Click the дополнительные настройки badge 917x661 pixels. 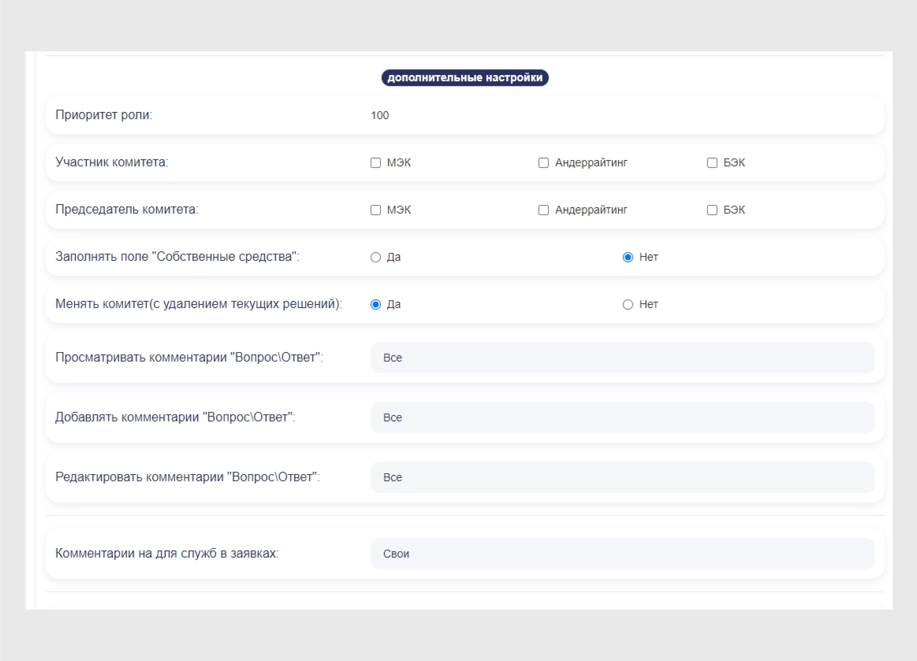[x=465, y=77]
